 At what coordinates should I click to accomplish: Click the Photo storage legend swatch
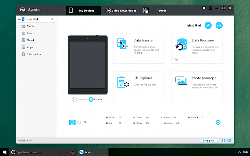[x=161, y=117]
